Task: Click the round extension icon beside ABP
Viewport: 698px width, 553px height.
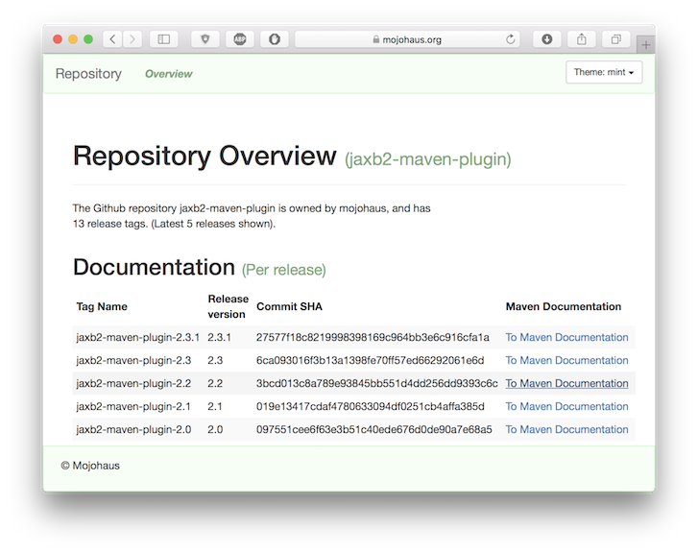Action: click(275, 39)
